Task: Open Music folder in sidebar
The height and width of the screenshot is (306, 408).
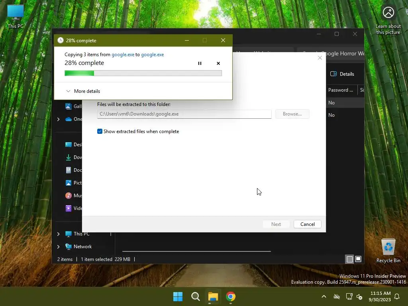Action: (x=74, y=195)
